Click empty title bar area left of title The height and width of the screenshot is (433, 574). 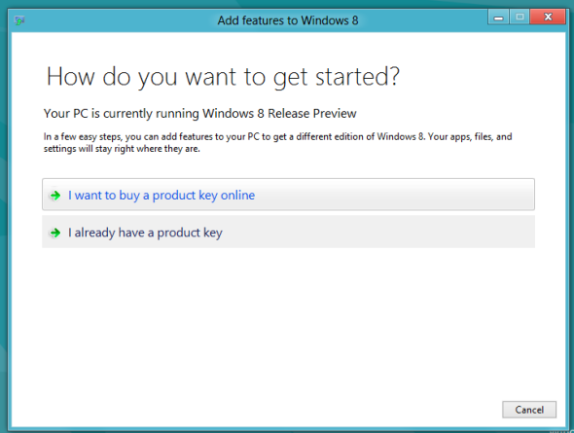(x=121, y=20)
